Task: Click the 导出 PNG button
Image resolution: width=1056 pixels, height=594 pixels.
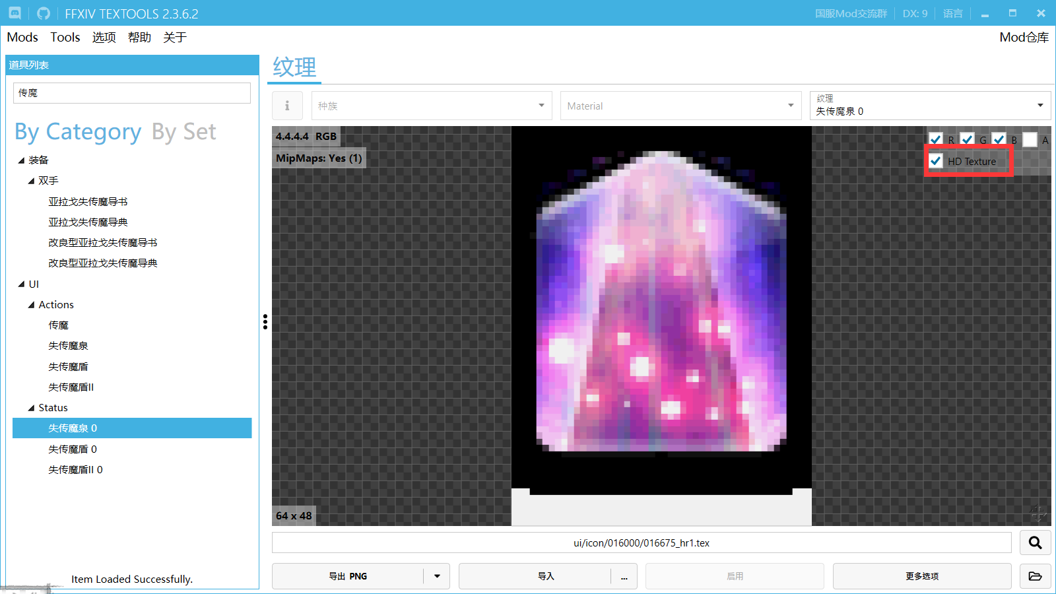Action: 348,576
